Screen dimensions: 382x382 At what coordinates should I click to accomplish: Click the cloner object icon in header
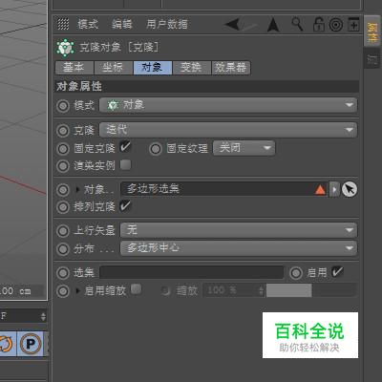(x=65, y=48)
